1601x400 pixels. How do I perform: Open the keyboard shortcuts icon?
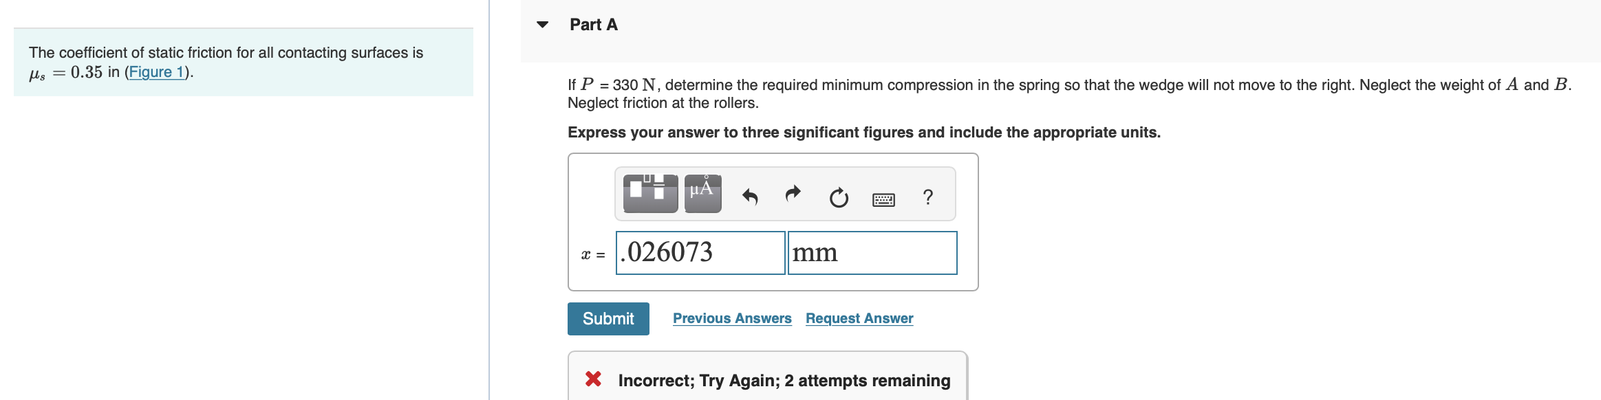click(883, 198)
